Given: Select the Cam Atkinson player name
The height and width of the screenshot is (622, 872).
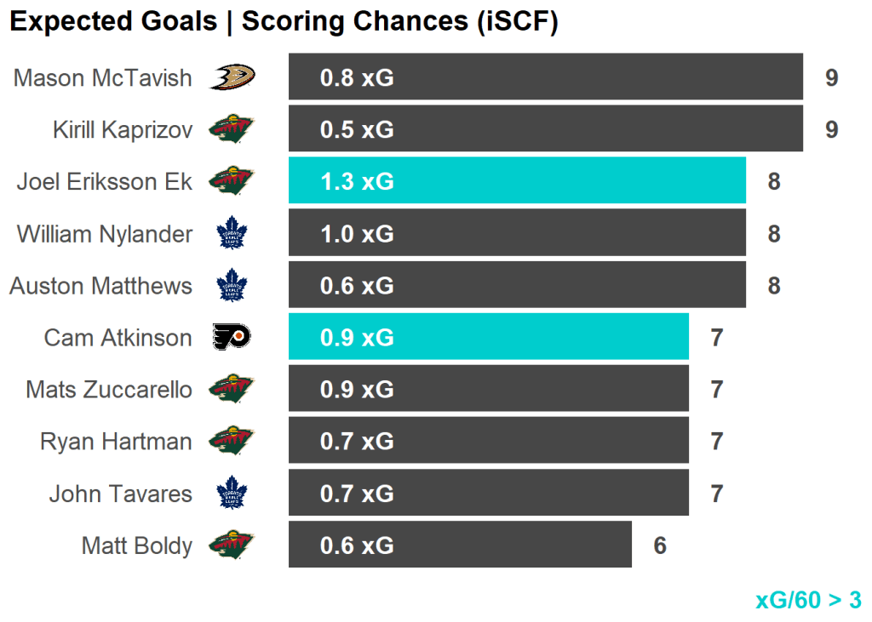Looking at the screenshot, I should [118, 338].
